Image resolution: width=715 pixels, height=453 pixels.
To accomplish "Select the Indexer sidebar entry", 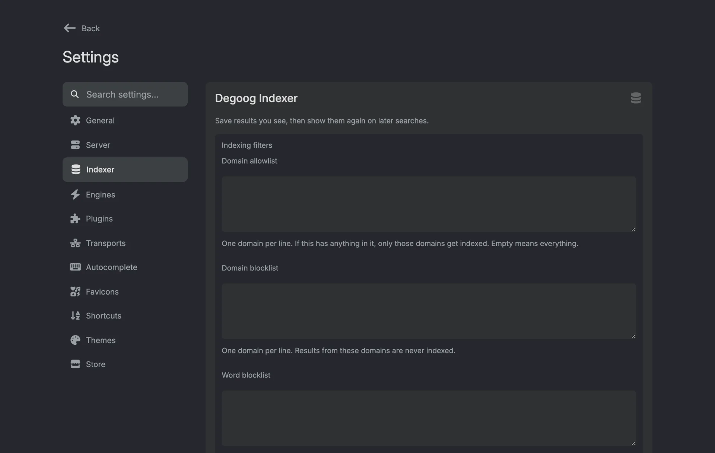I will (125, 169).
